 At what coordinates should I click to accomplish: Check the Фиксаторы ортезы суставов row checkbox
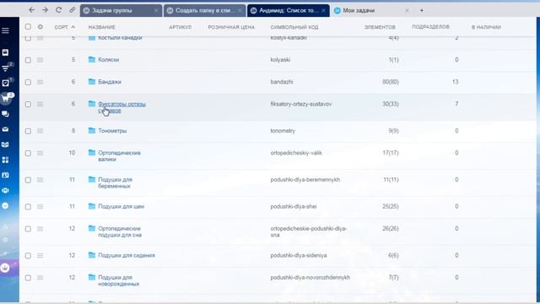(28, 104)
